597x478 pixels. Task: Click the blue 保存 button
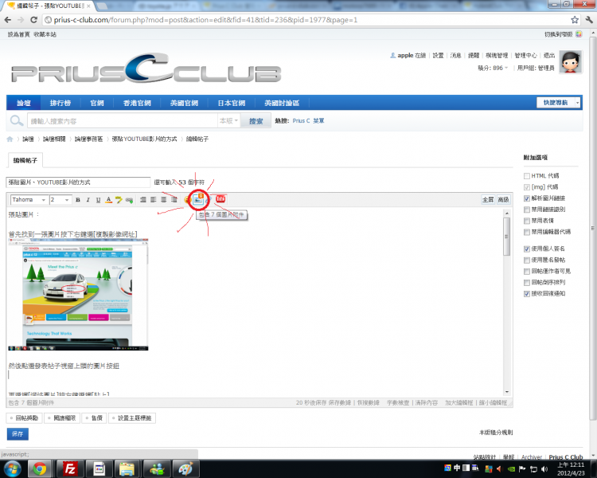click(x=18, y=433)
